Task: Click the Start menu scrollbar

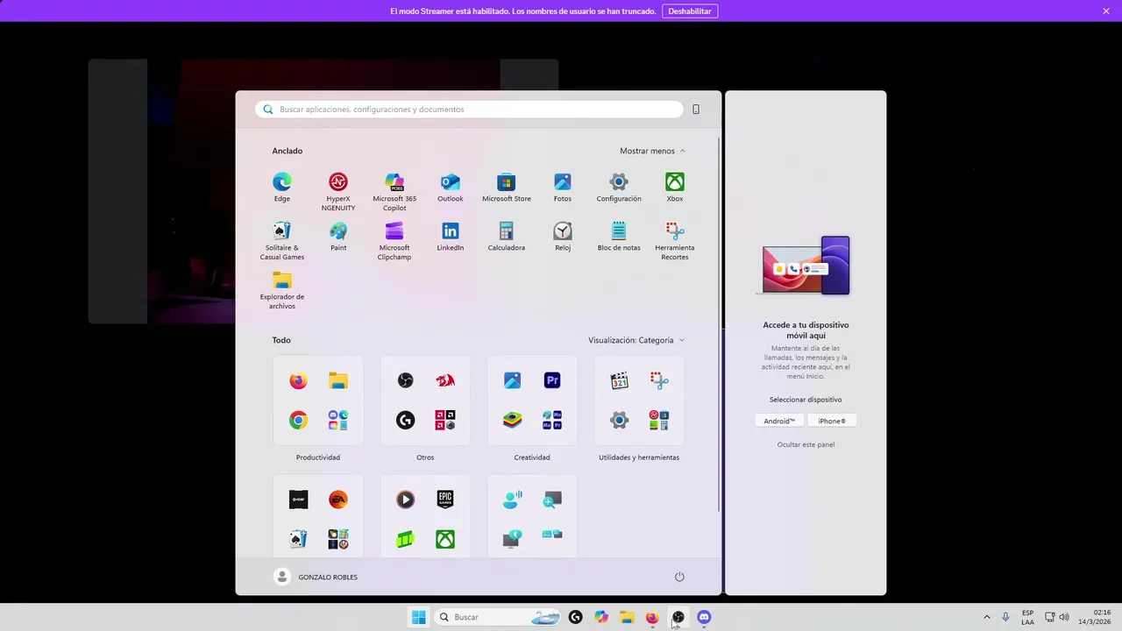Action: 721,323
